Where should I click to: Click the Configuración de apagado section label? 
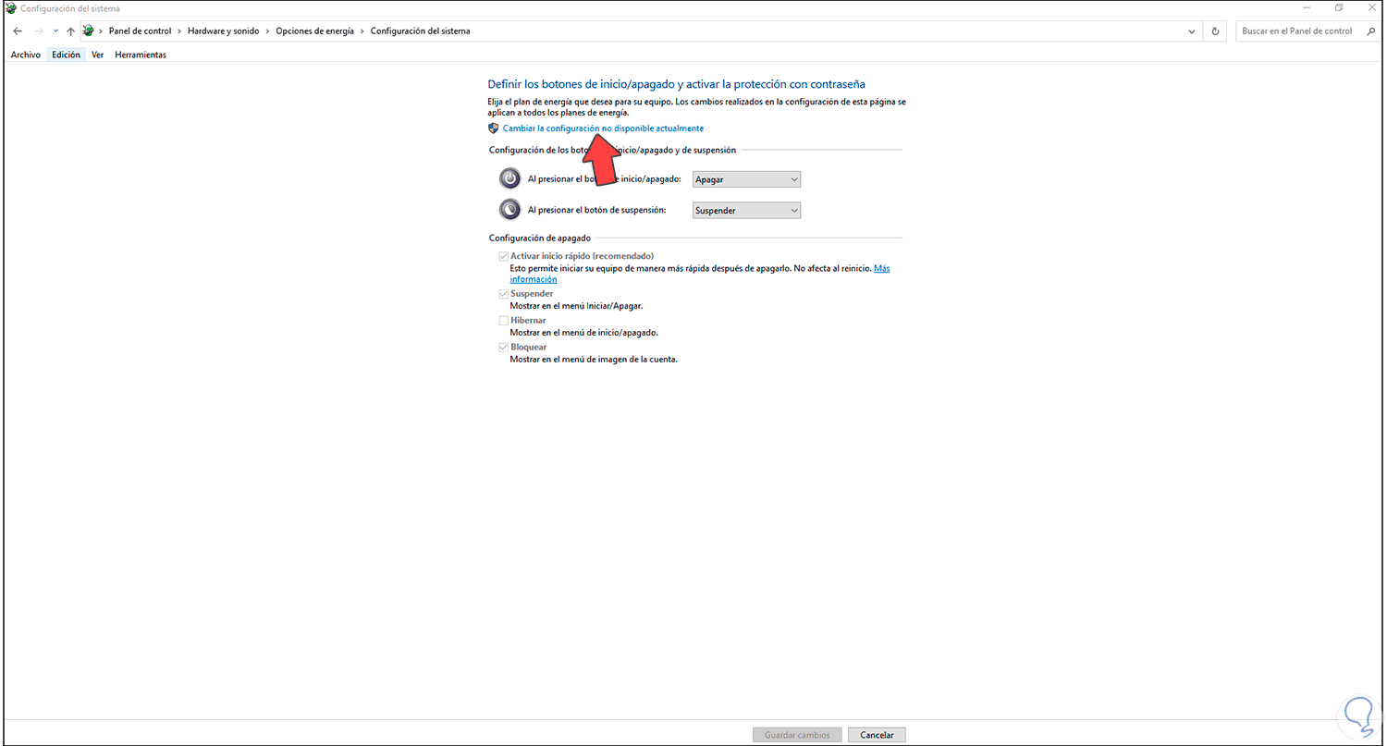[x=540, y=238]
